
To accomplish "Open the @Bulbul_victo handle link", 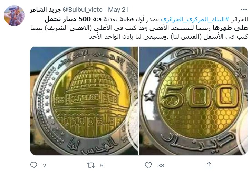I will click(x=83, y=10).
